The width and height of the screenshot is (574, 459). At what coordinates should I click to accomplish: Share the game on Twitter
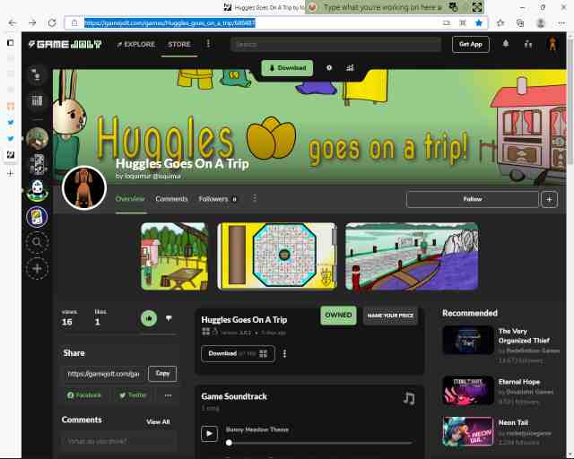click(x=133, y=395)
